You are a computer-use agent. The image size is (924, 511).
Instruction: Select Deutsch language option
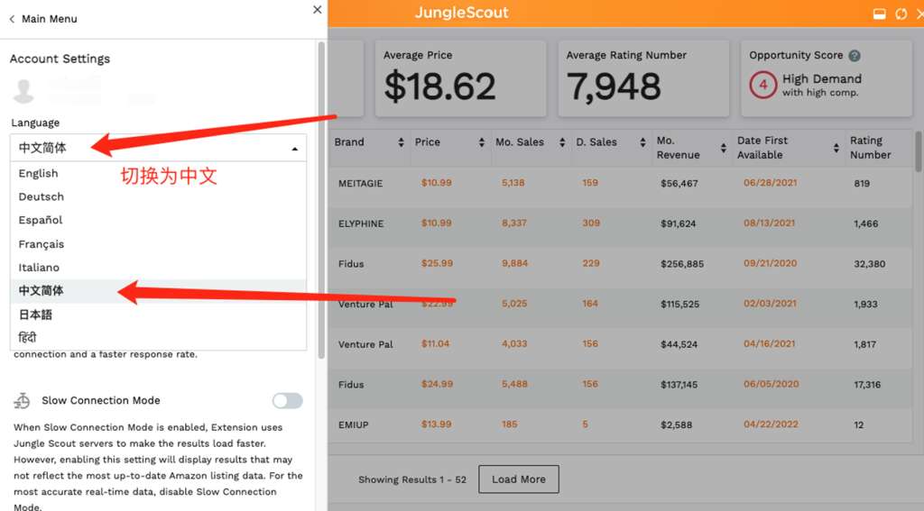click(158, 196)
